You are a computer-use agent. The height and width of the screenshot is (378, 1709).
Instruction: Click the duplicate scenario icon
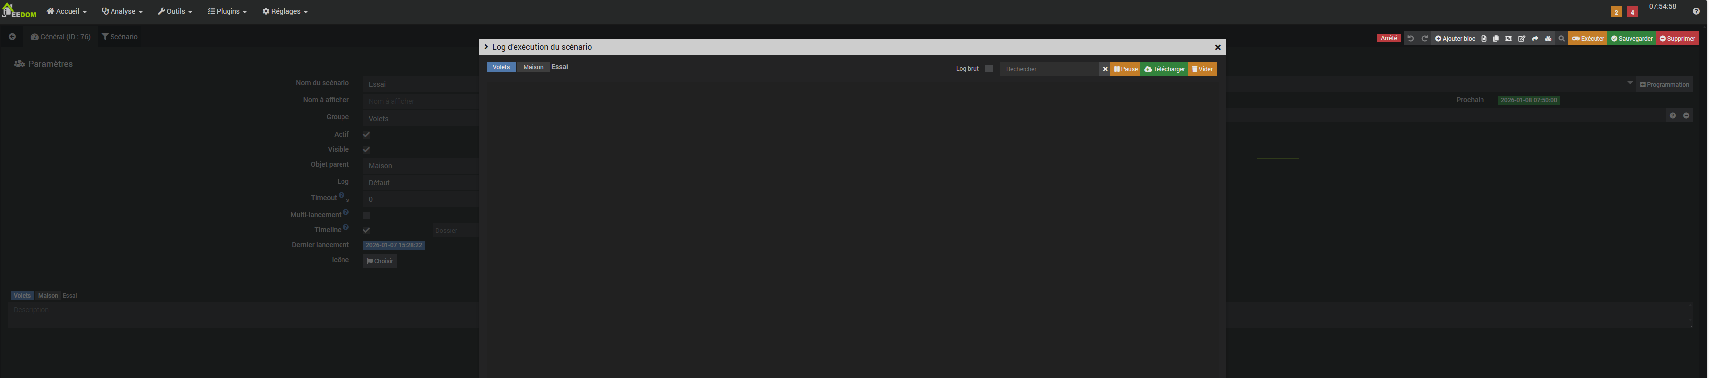point(1496,38)
